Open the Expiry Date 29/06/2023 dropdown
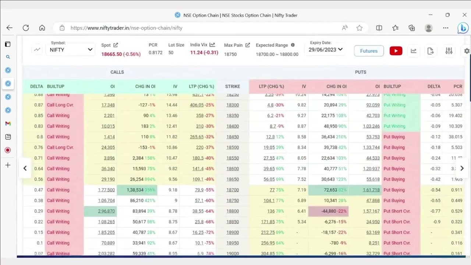The width and height of the screenshot is (471, 265). pyautogui.click(x=326, y=49)
